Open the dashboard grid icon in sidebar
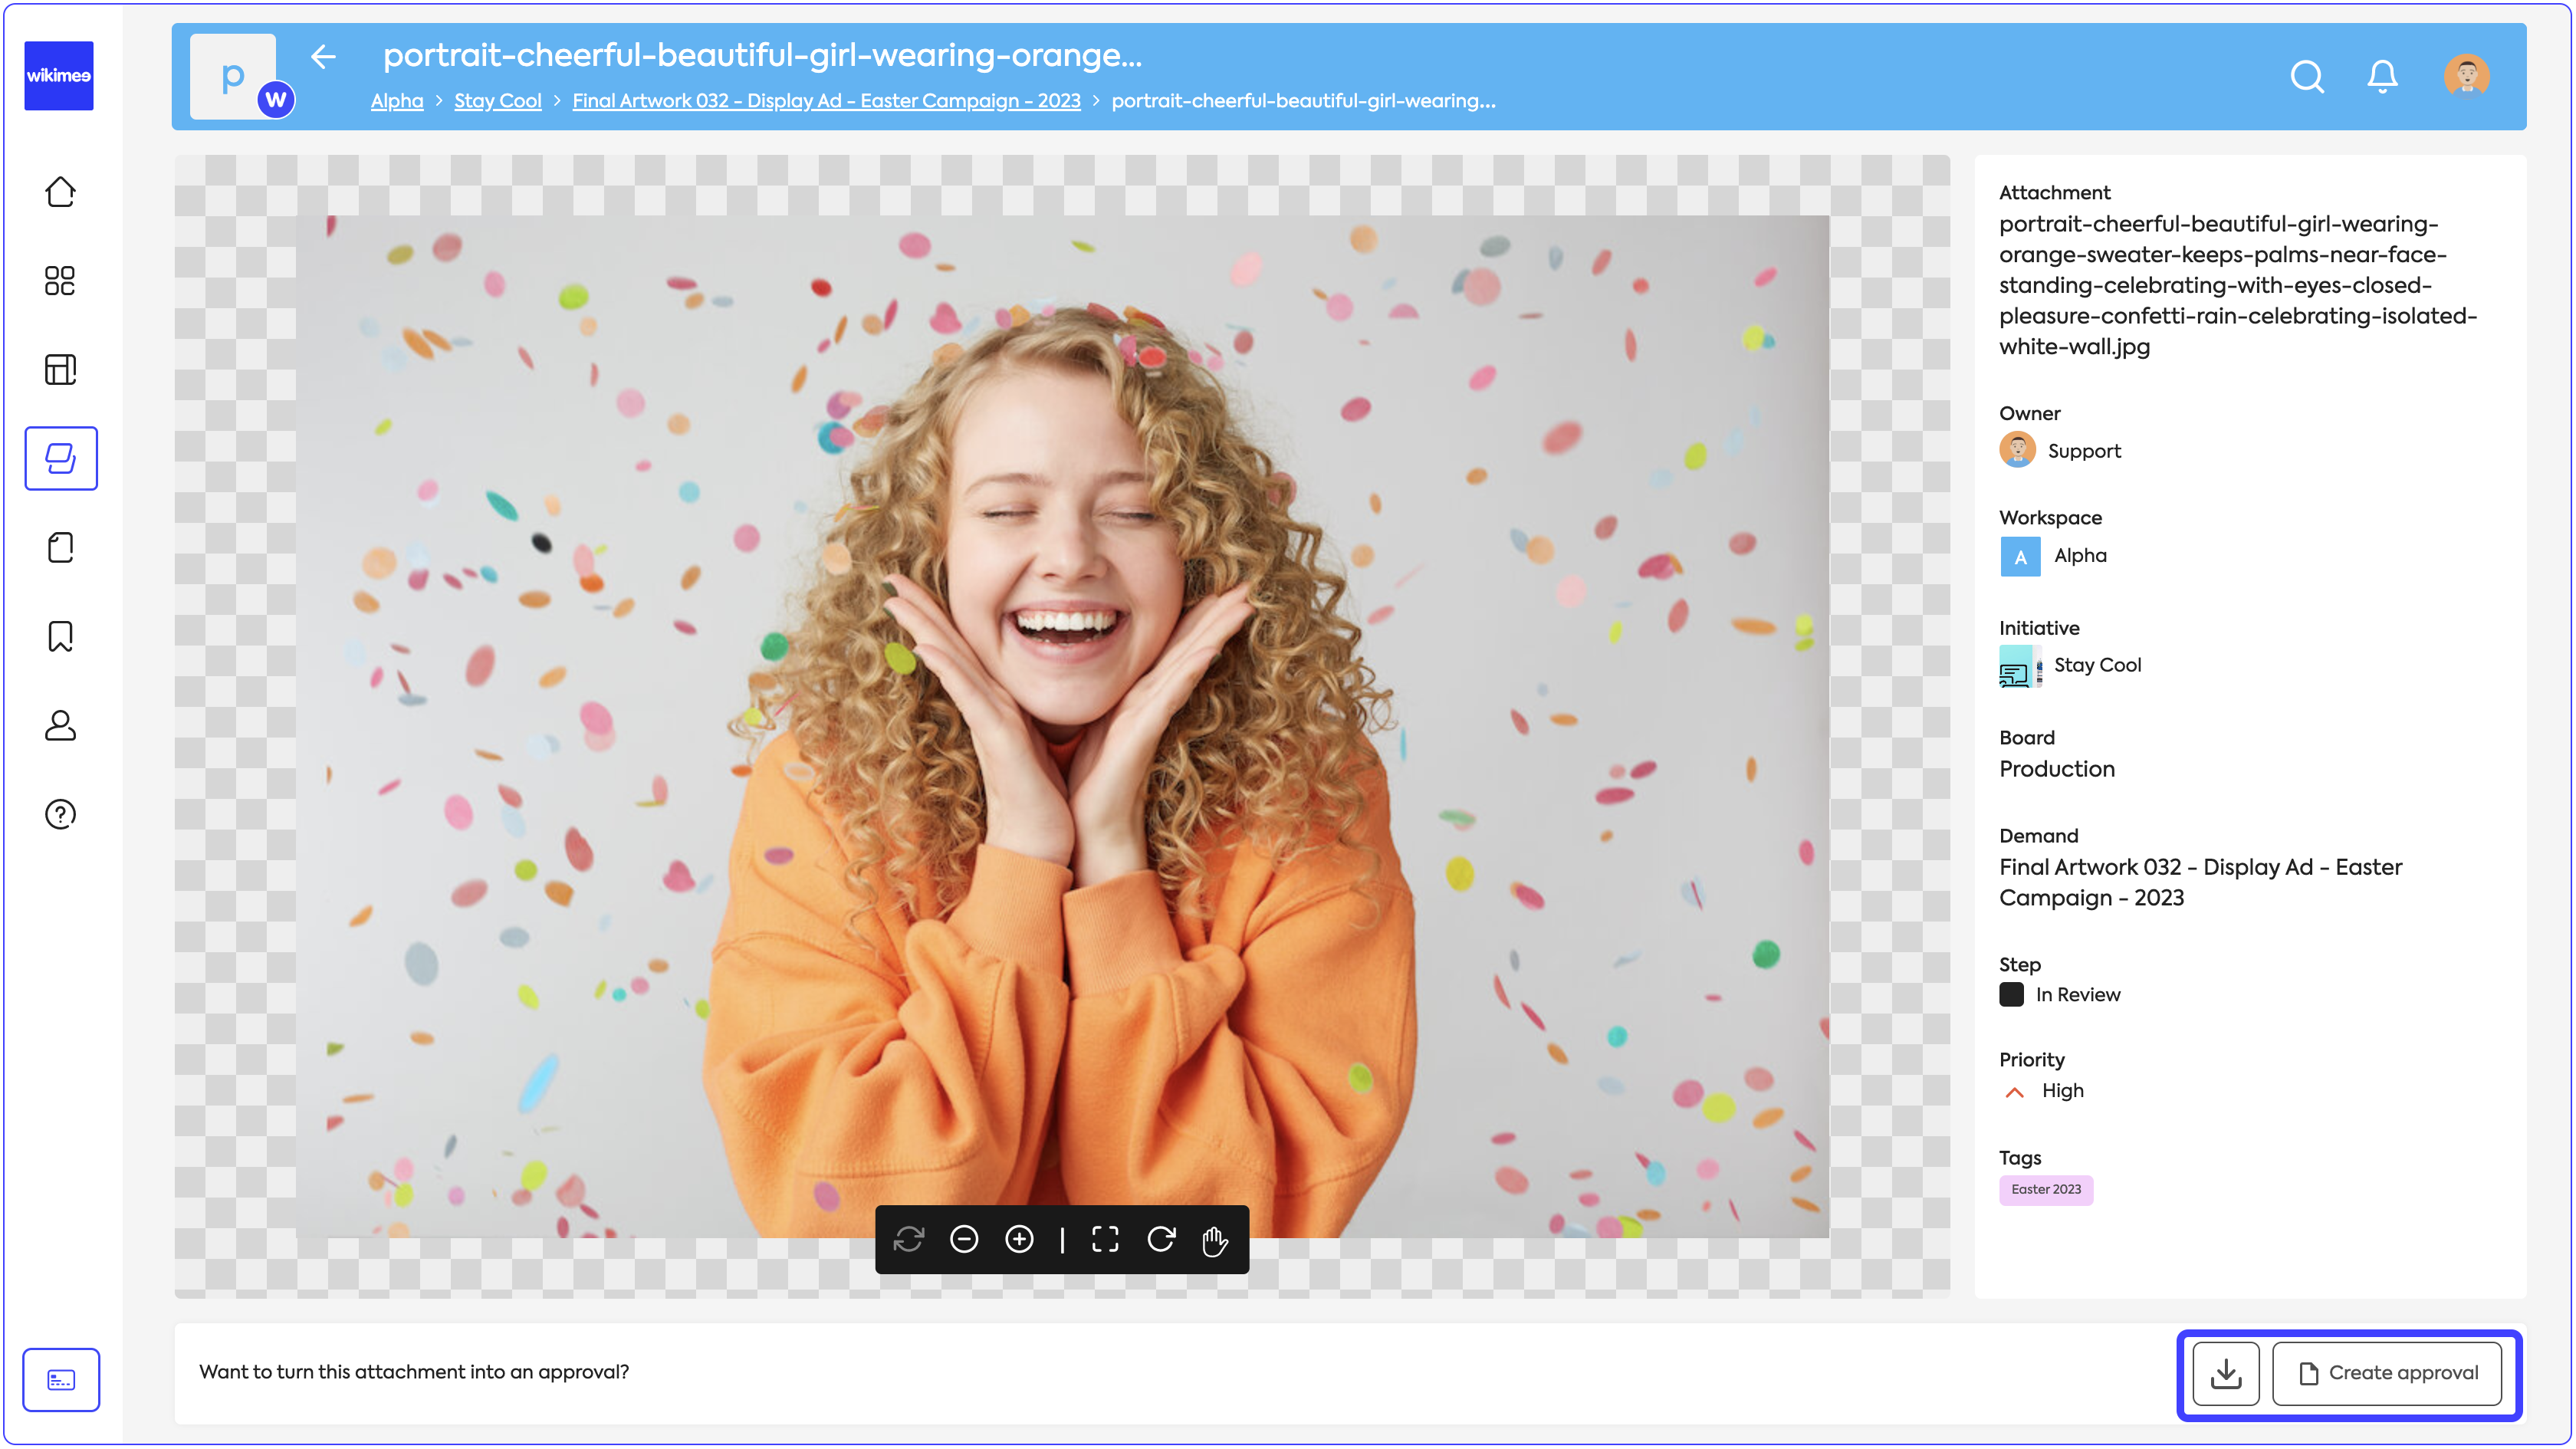2576x1449 pixels. 60,280
